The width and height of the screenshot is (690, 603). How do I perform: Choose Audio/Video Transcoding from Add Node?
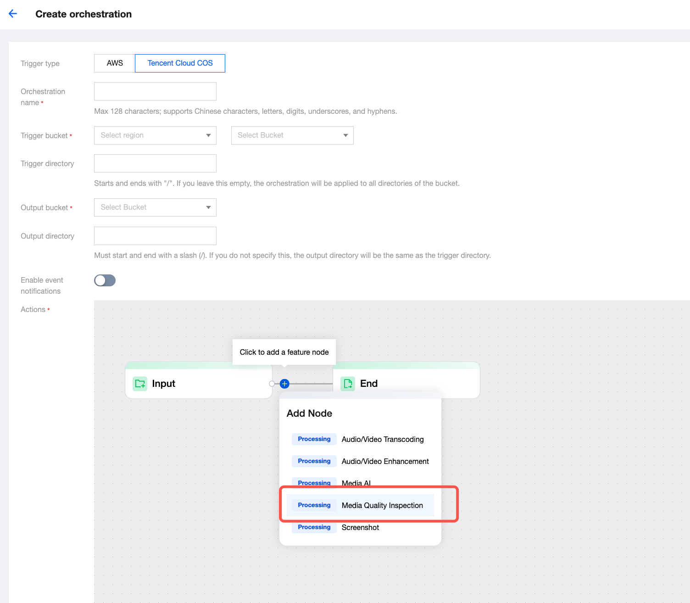pyautogui.click(x=382, y=439)
